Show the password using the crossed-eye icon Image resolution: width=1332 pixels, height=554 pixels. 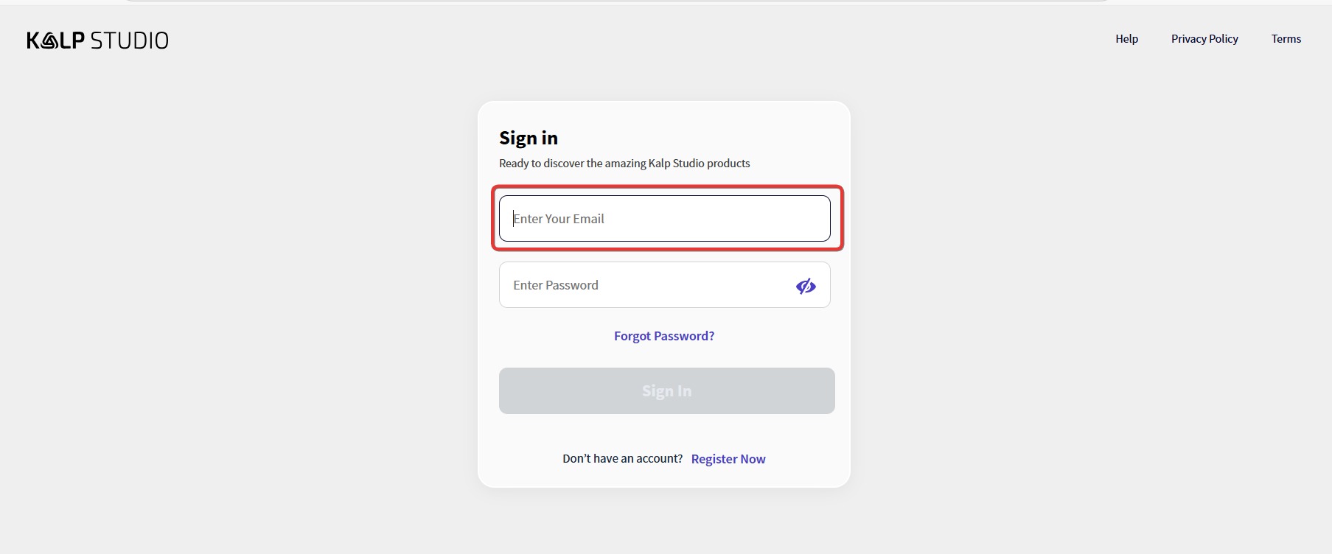pos(806,286)
